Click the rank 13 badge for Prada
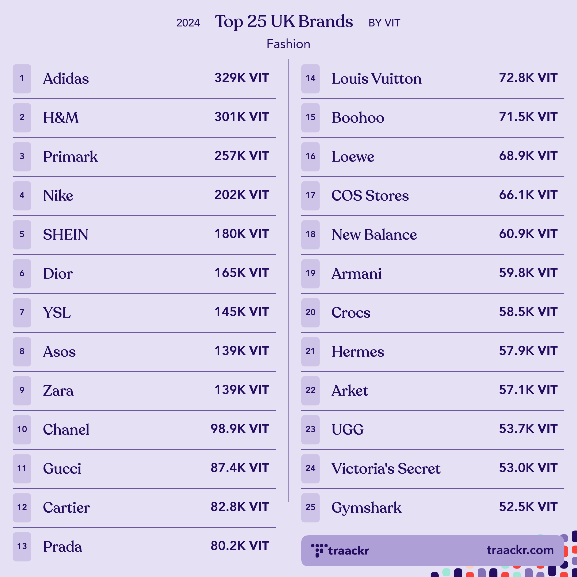Screen dimensions: 577x577 tap(22, 547)
